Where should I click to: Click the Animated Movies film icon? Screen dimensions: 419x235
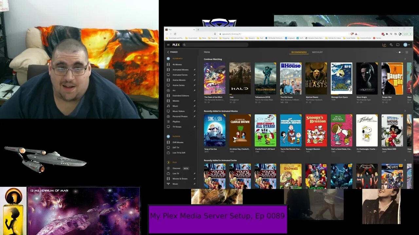point(168,70)
